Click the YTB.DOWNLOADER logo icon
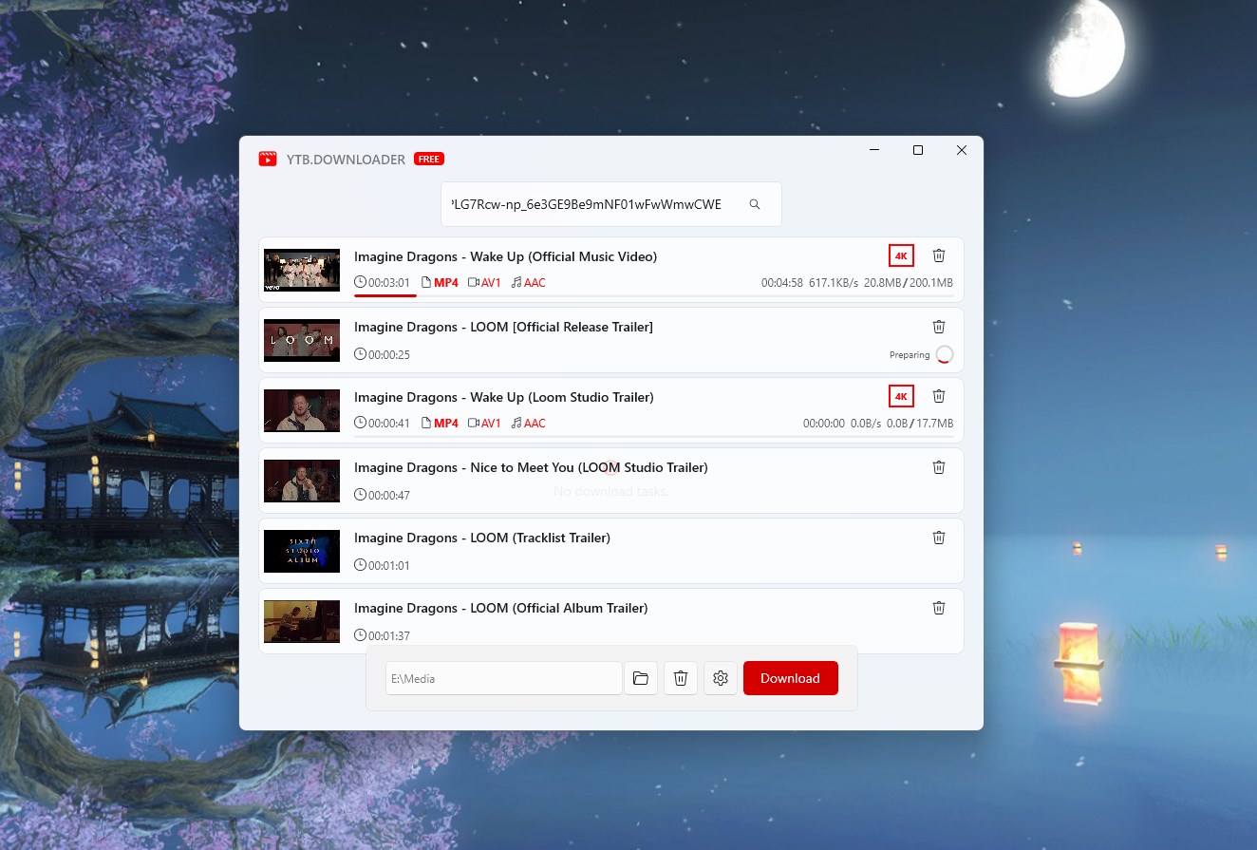This screenshot has width=1257, height=850. coord(268,159)
